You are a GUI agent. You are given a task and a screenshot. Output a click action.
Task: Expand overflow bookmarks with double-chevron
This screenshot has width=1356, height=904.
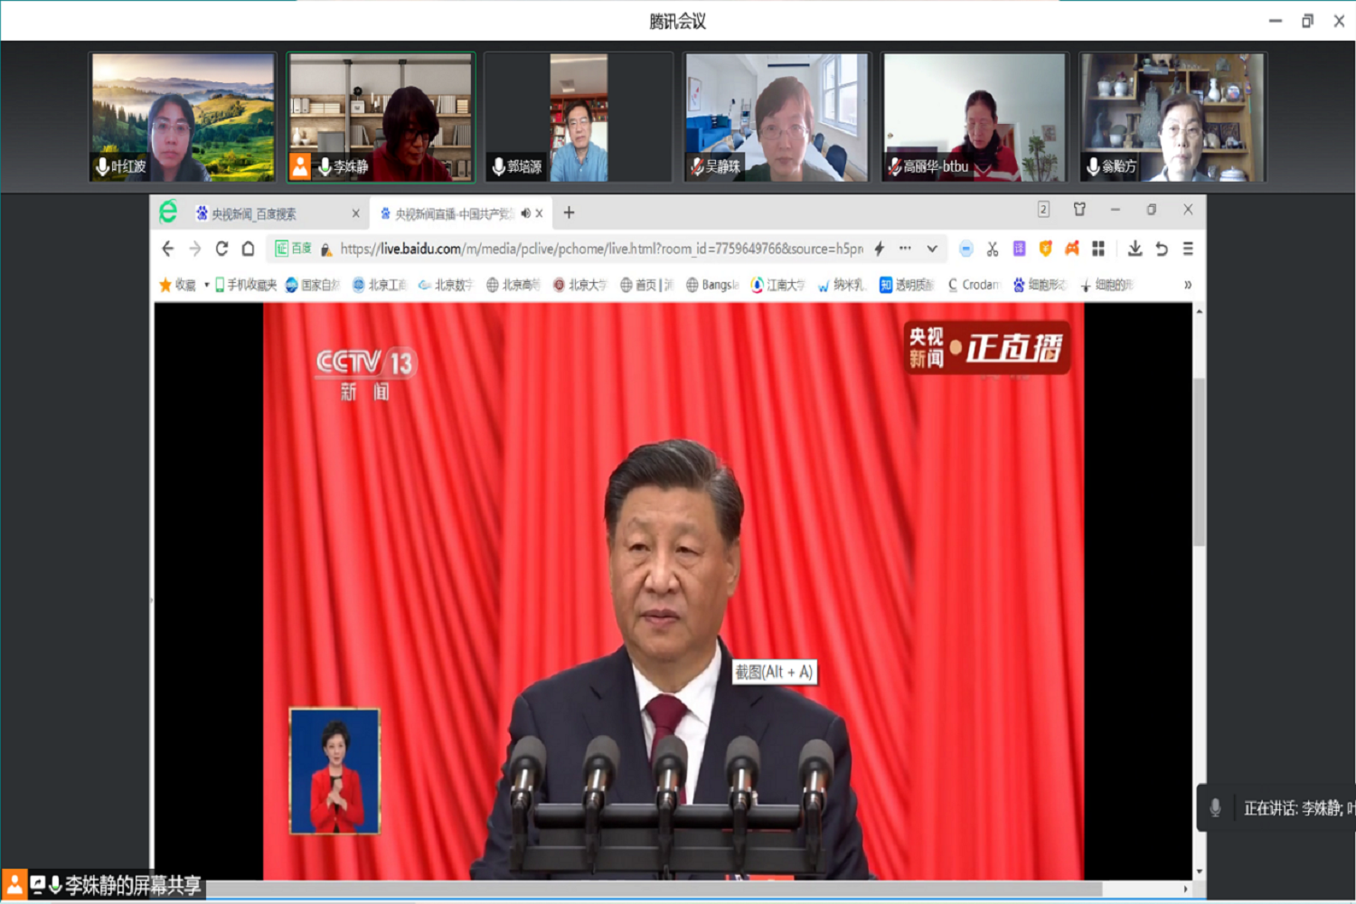tap(1187, 285)
